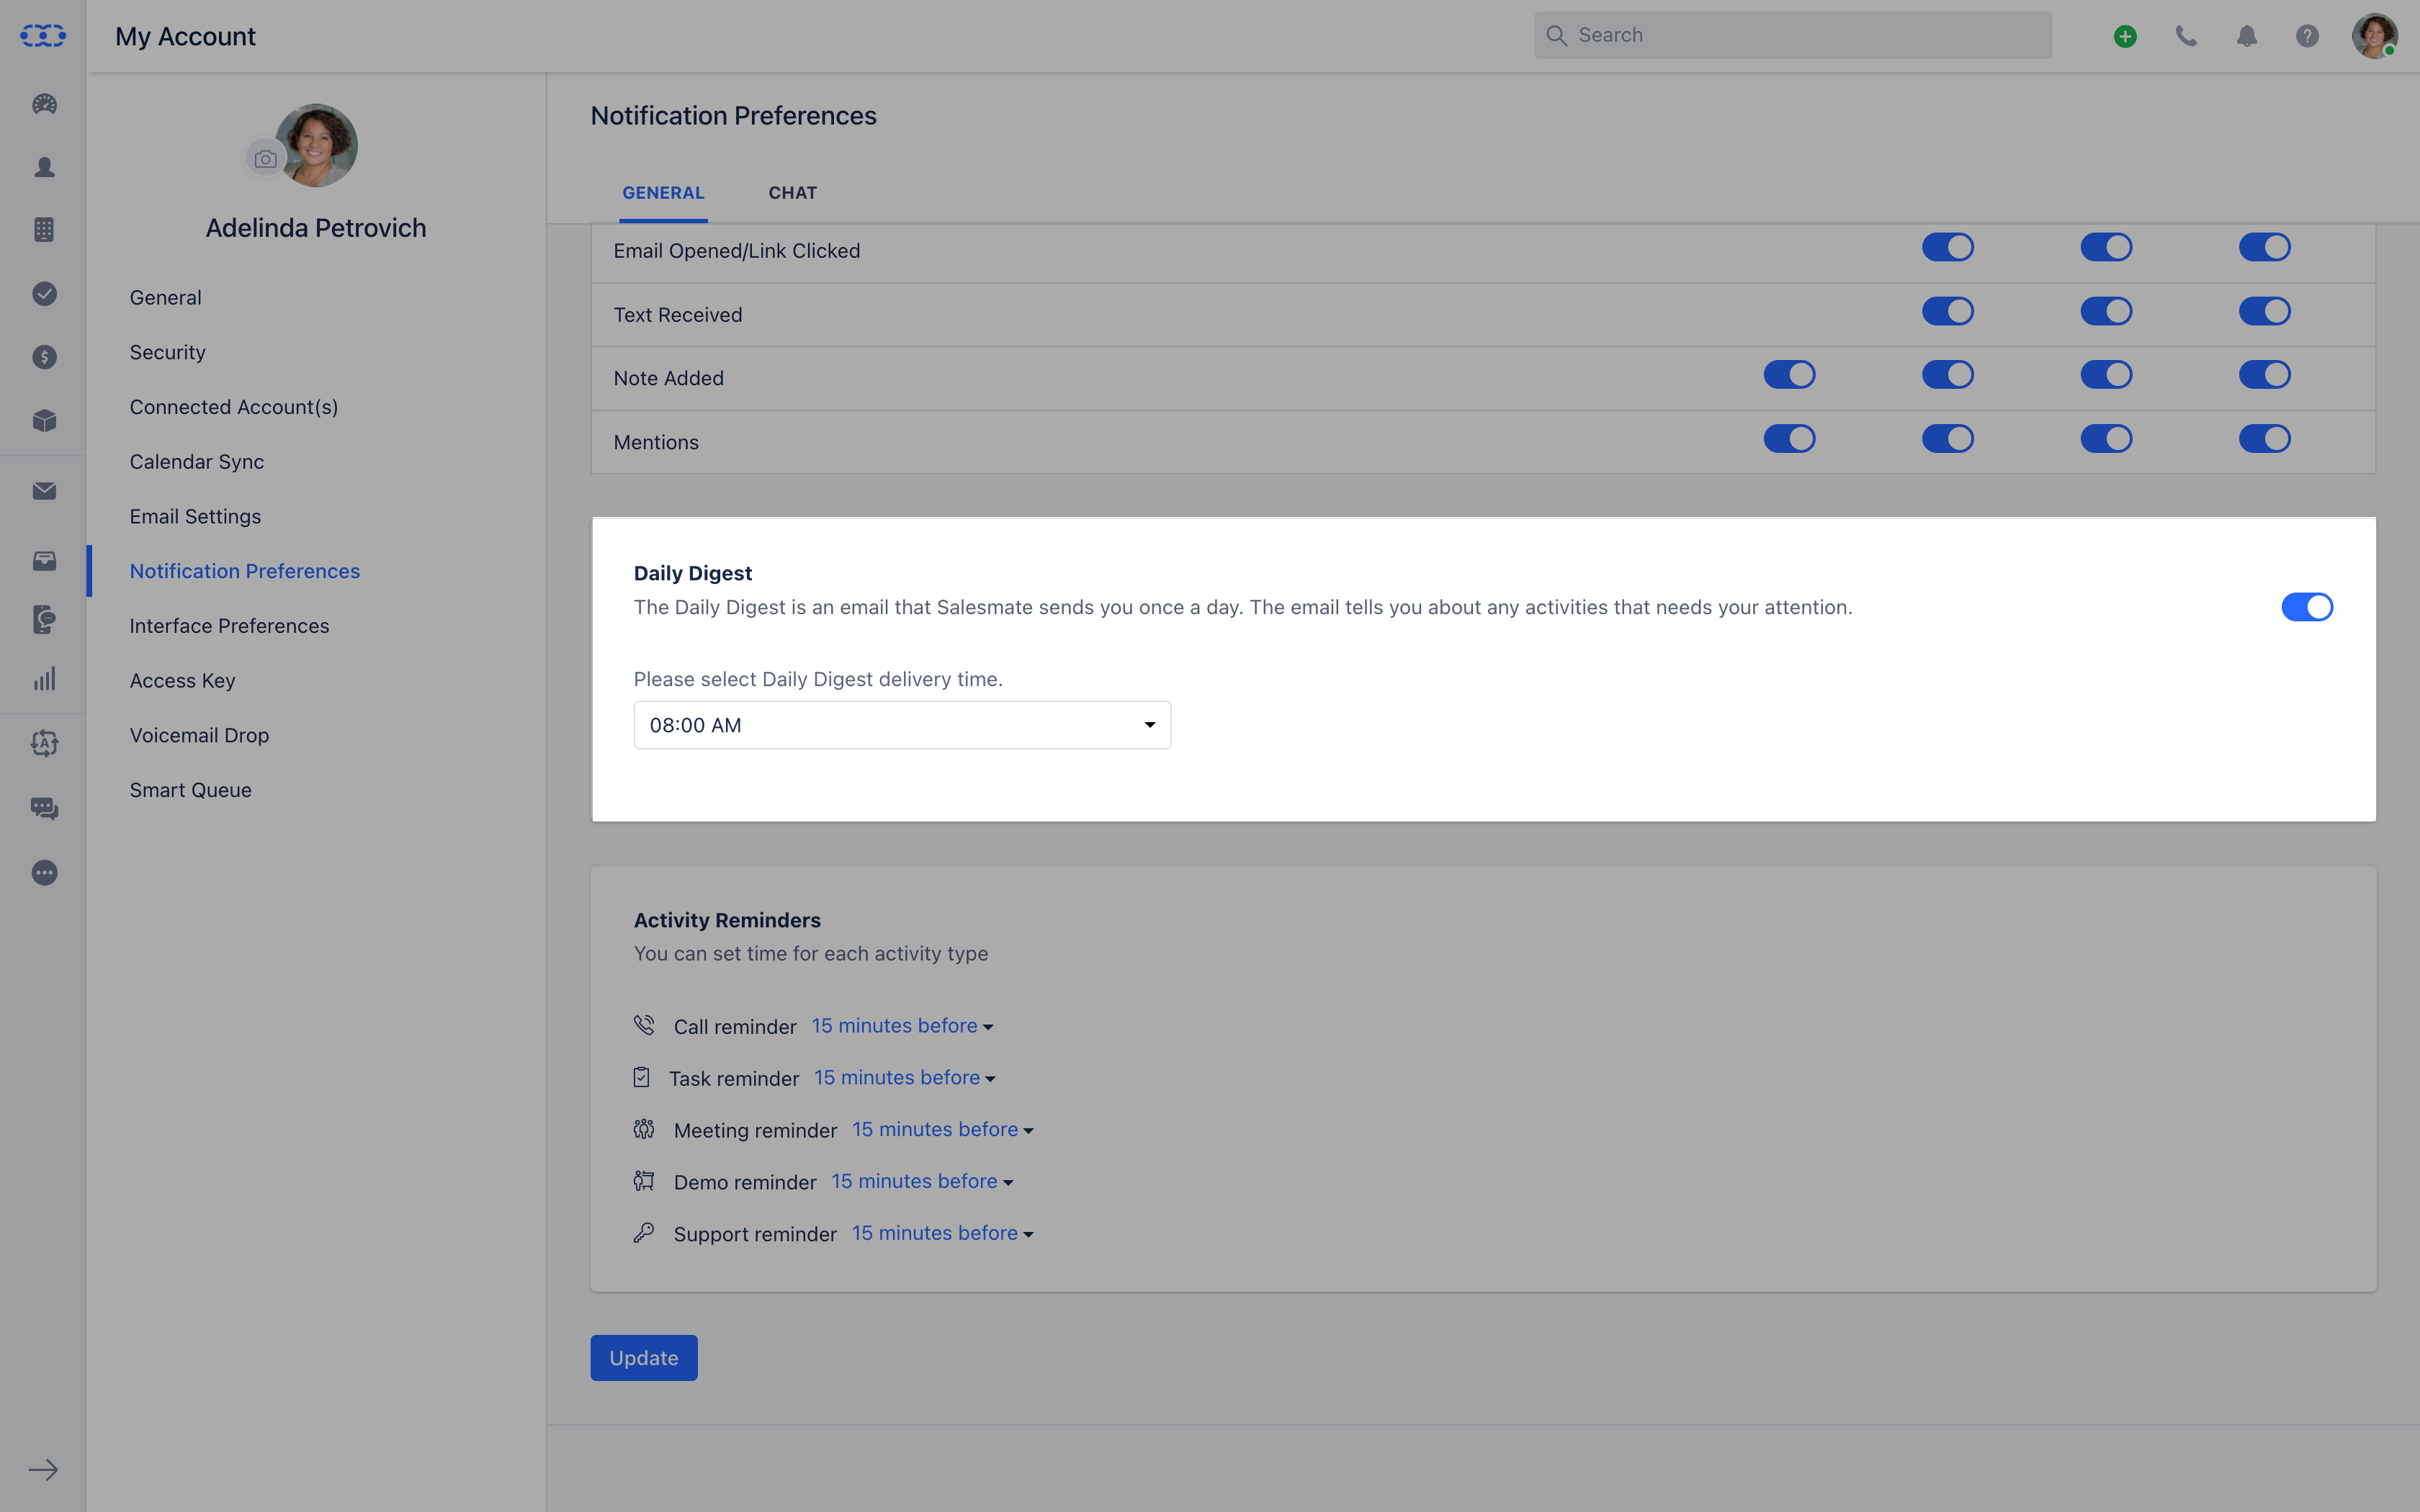Screen dimensions: 2420x1512
Task: Open the phone dialer icon in header
Action: [x=2186, y=36]
